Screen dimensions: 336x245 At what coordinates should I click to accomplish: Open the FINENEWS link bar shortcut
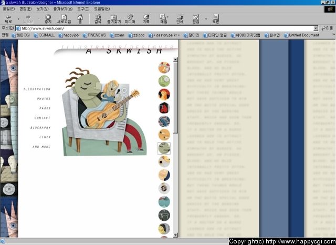94,35
